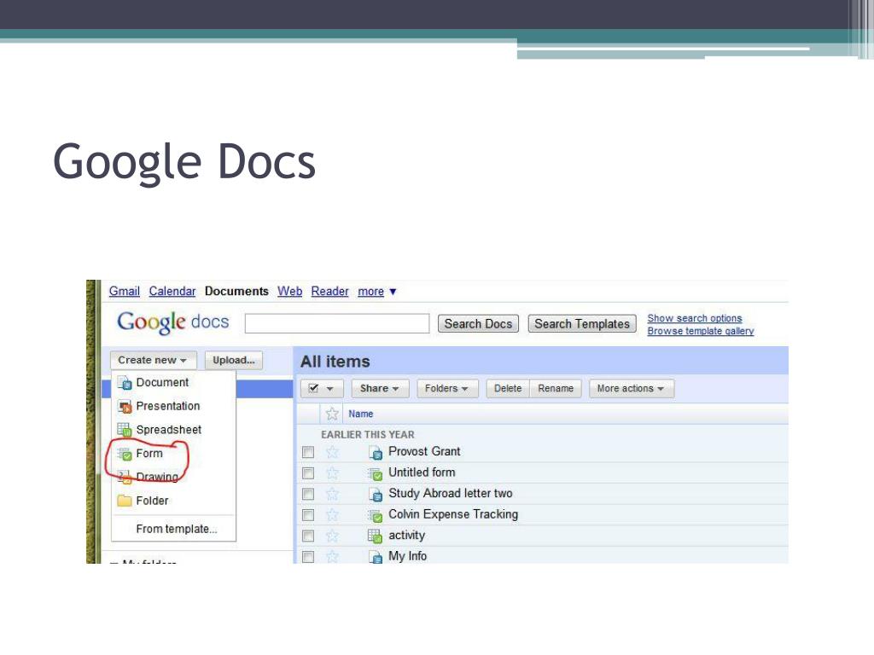Open the Gmail link

tap(125, 292)
